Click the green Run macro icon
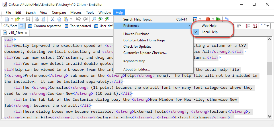 (x=218, y=19)
